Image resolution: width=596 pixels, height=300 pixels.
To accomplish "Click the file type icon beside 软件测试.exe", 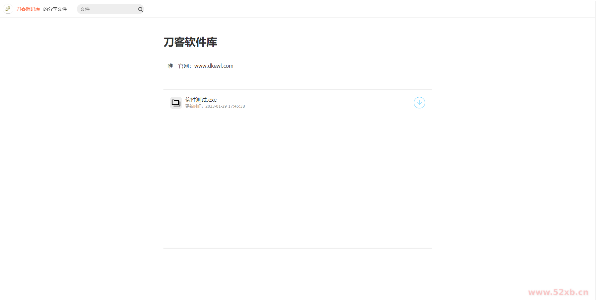I will click(176, 103).
